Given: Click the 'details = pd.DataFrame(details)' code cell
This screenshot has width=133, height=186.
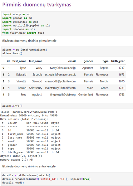Looking at the screenshot, I should pyautogui.click(x=67, y=179).
